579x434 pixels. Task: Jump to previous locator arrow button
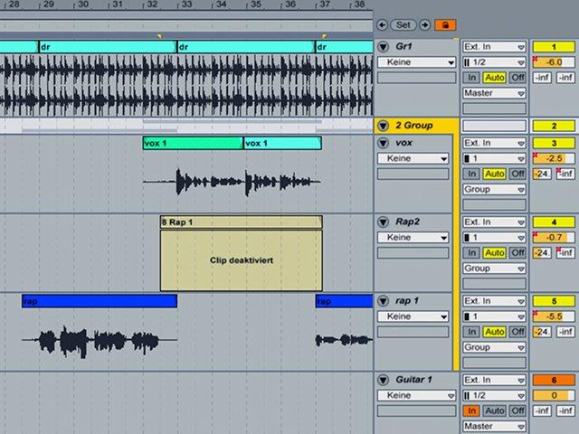pos(382,25)
